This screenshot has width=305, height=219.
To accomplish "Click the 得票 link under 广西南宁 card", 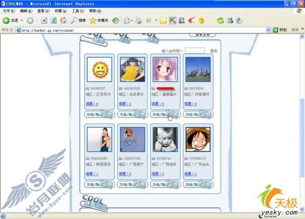I will (x=125, y=174).
